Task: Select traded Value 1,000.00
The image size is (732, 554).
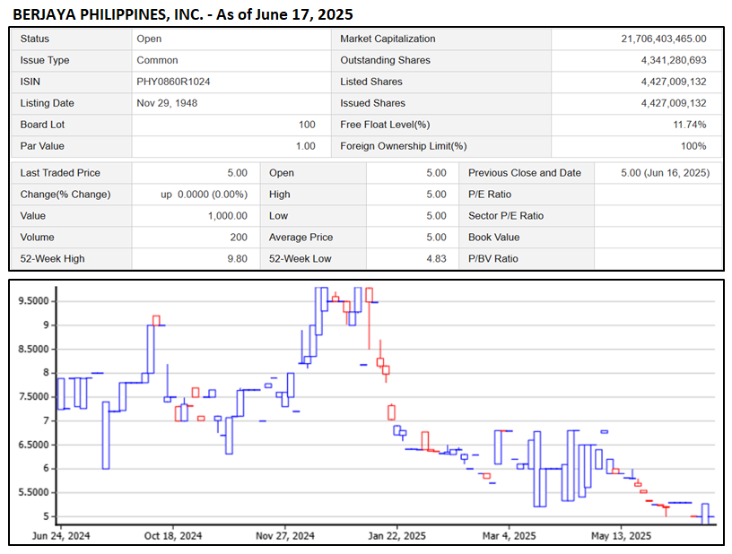Action: (x=227, y=216)
